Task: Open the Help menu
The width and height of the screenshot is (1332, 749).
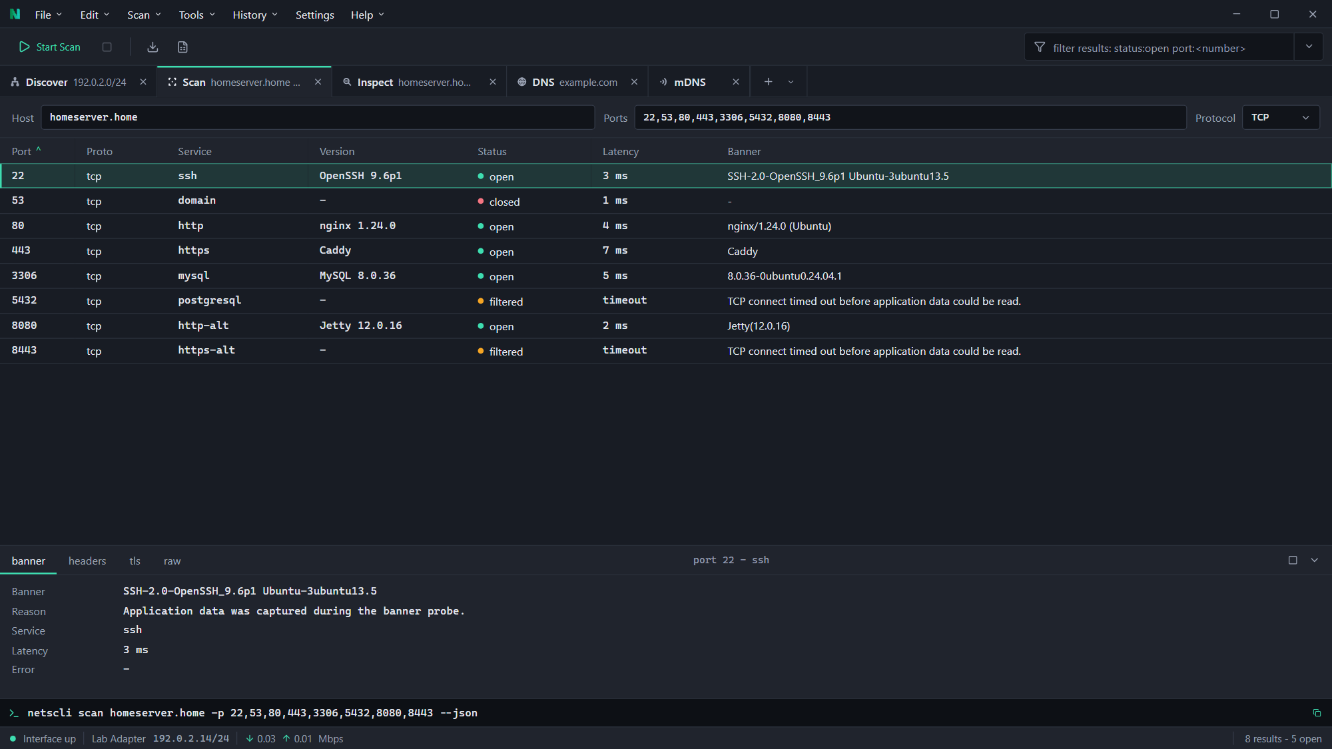Action: 367,15
